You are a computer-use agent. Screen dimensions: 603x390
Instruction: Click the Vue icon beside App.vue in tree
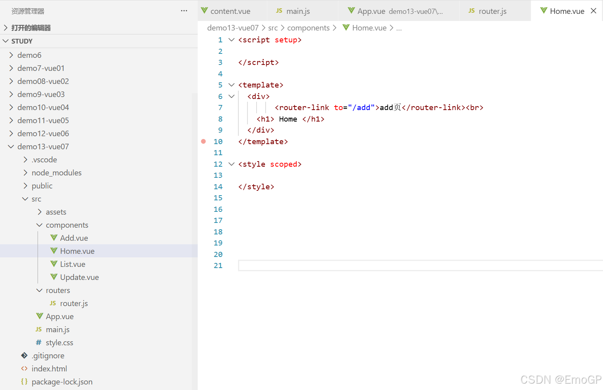click(40, 316)
